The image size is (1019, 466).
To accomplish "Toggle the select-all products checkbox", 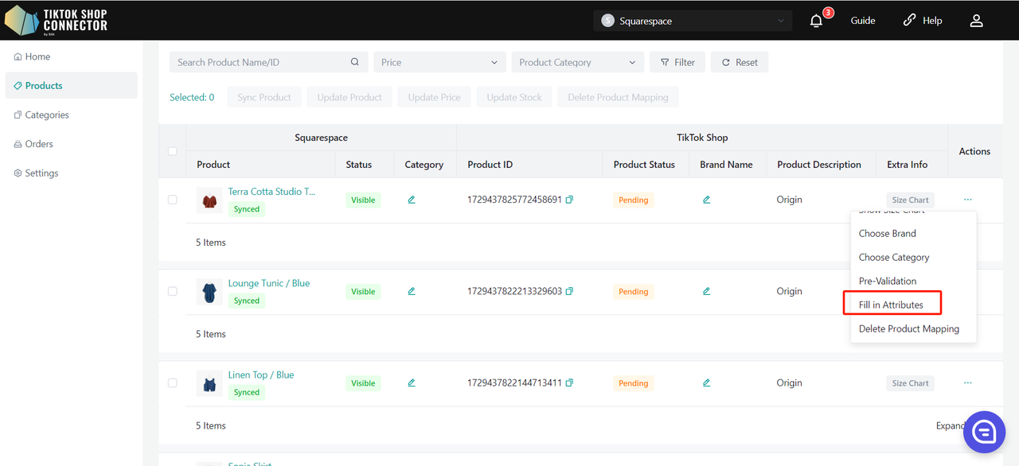I will pyautogui.click(x=172, y=151).
